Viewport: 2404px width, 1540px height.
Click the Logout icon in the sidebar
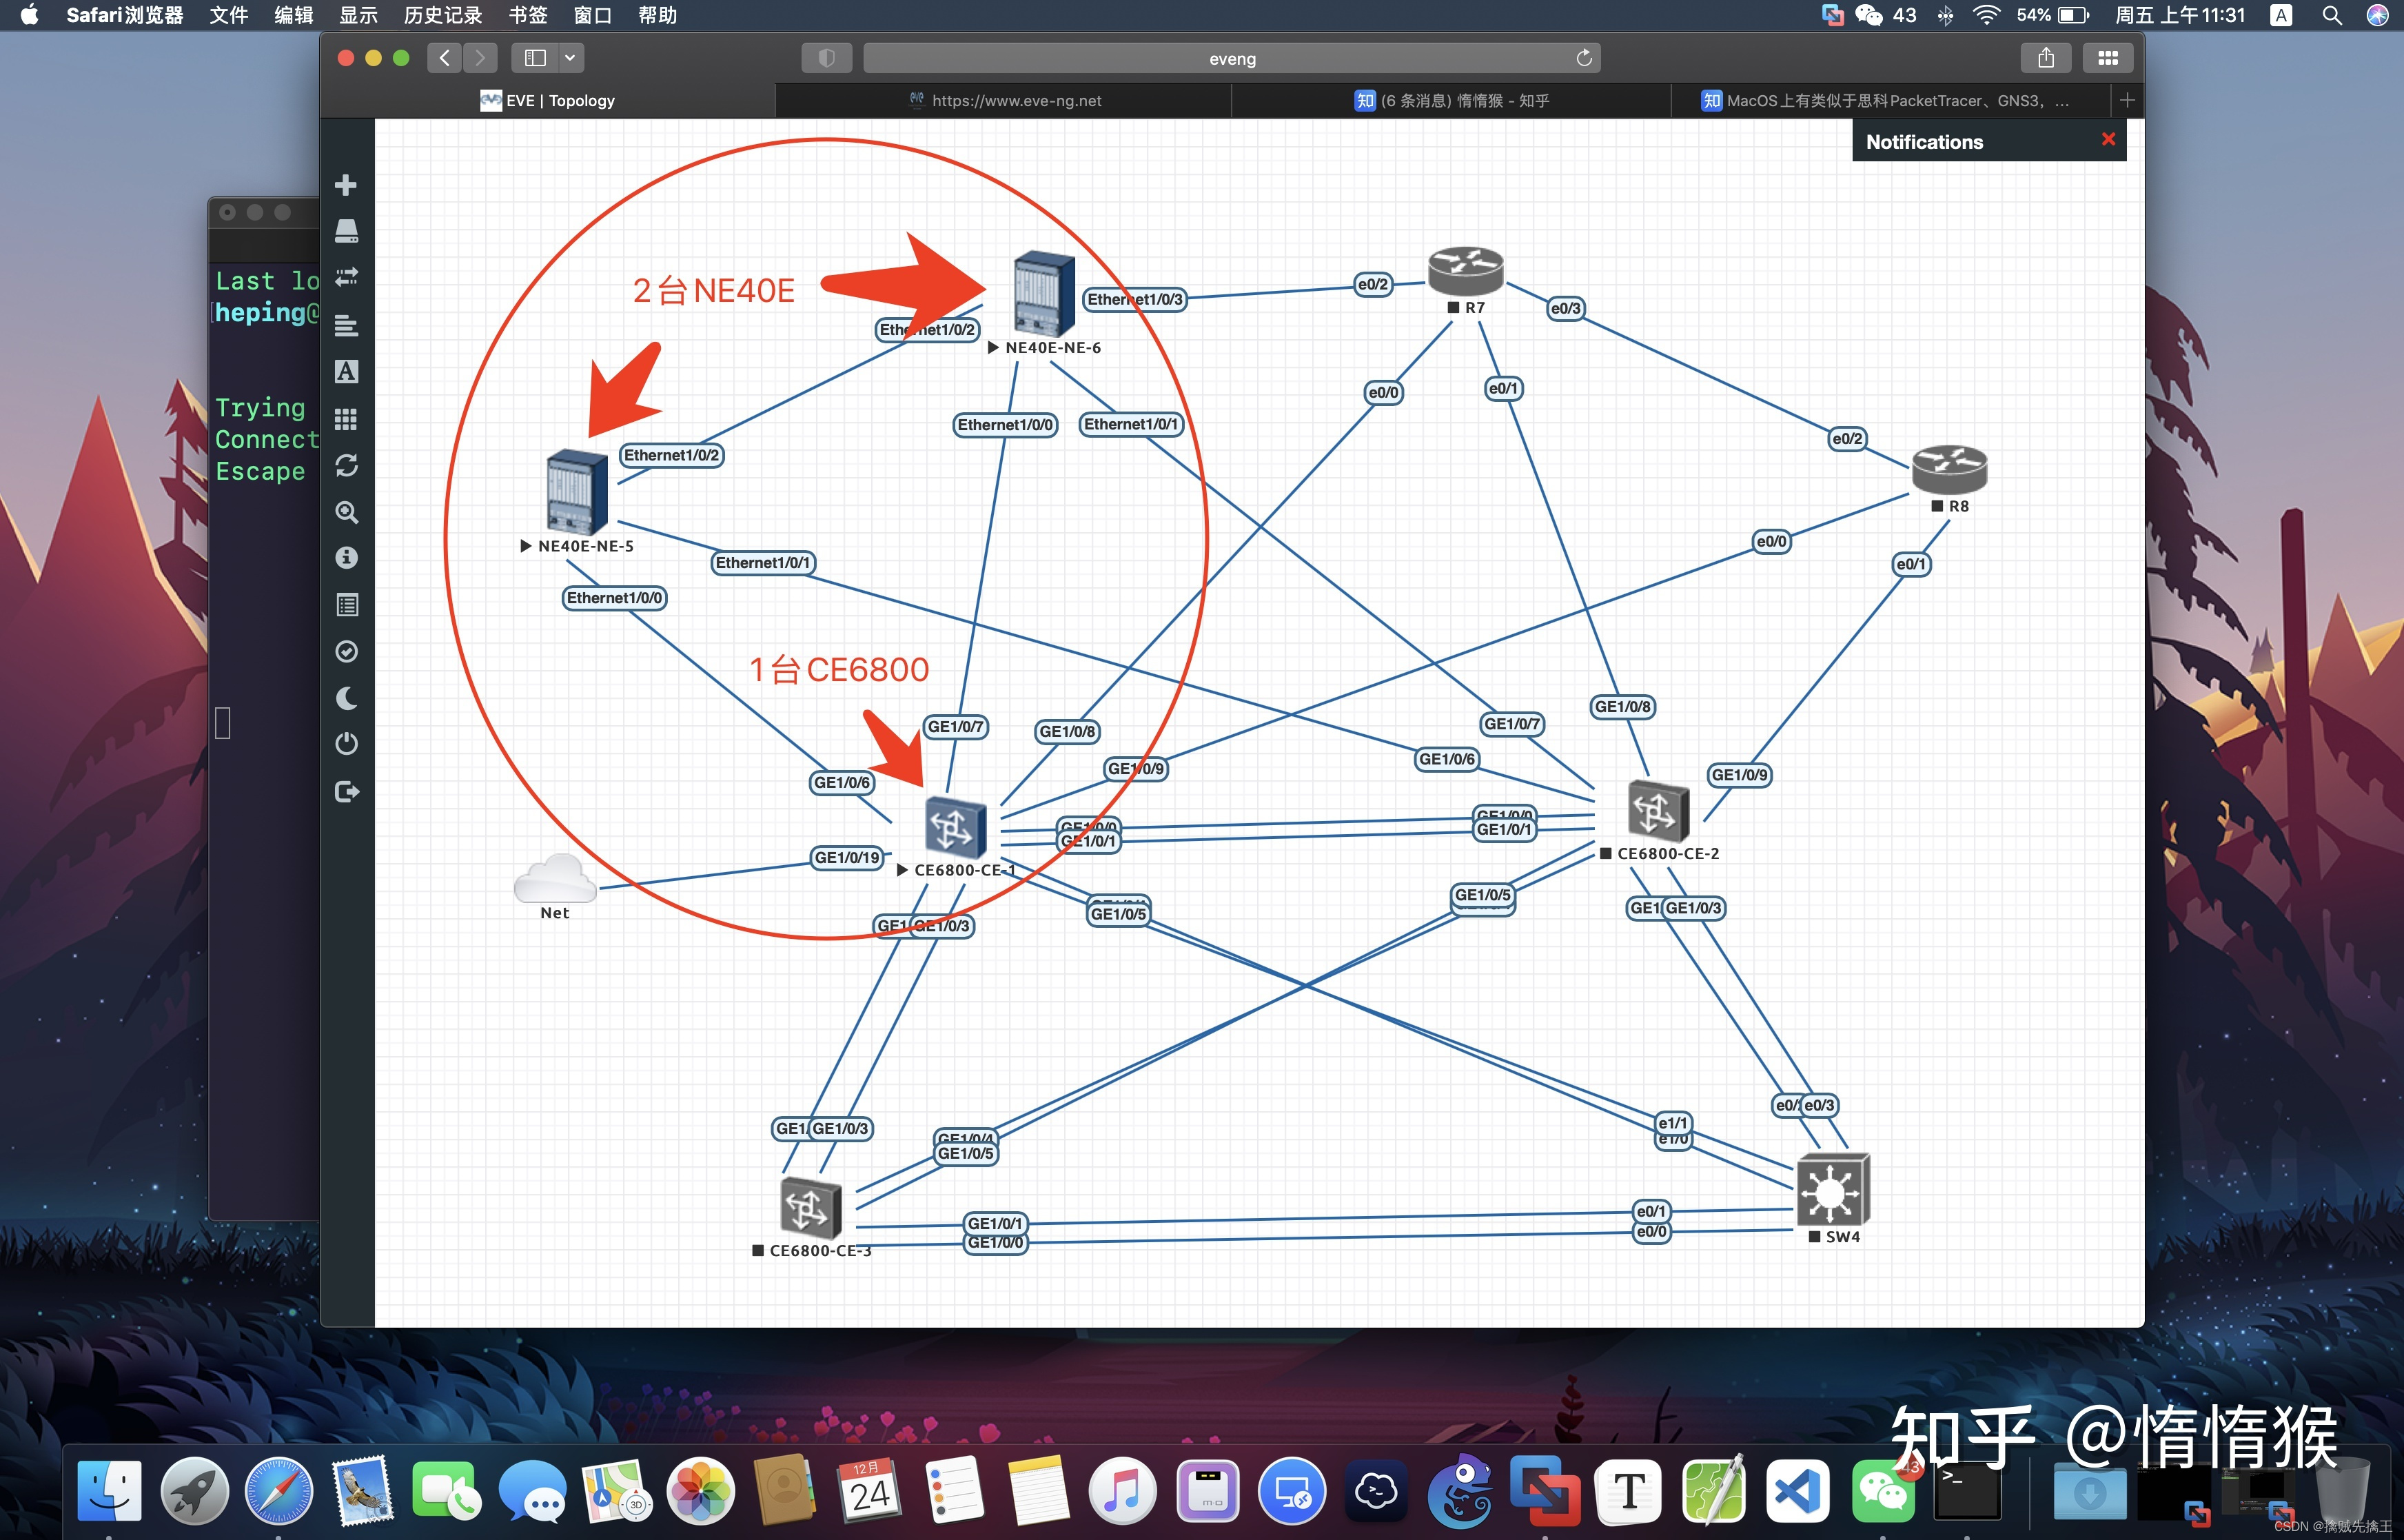point(346,792)
